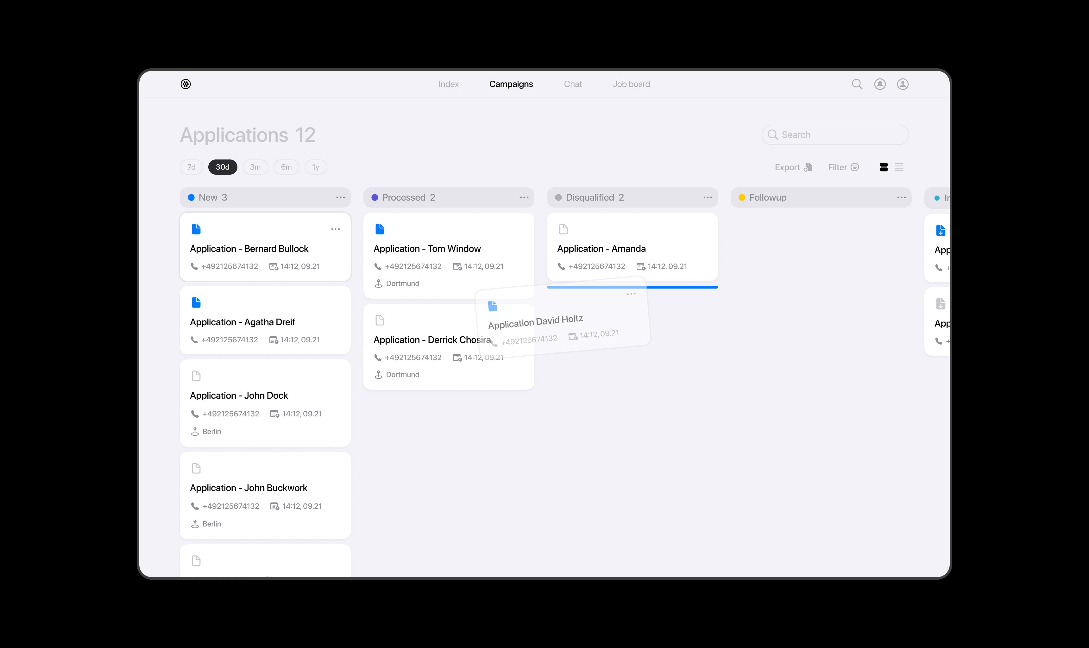Open the Processed column options menu
This screenshot has width=1089, height=648.
(x=524, y=197)
